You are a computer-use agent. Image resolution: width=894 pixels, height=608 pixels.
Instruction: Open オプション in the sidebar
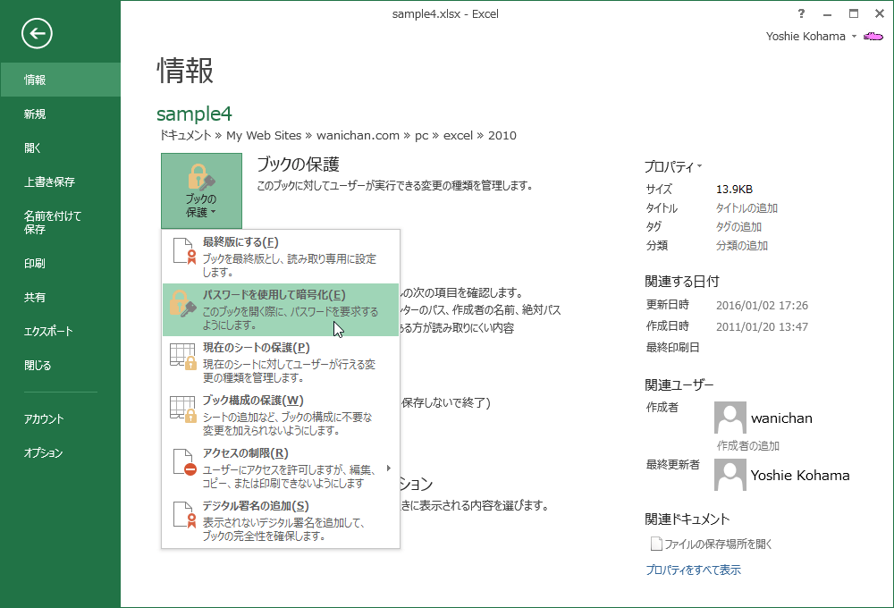coord(61,452)
